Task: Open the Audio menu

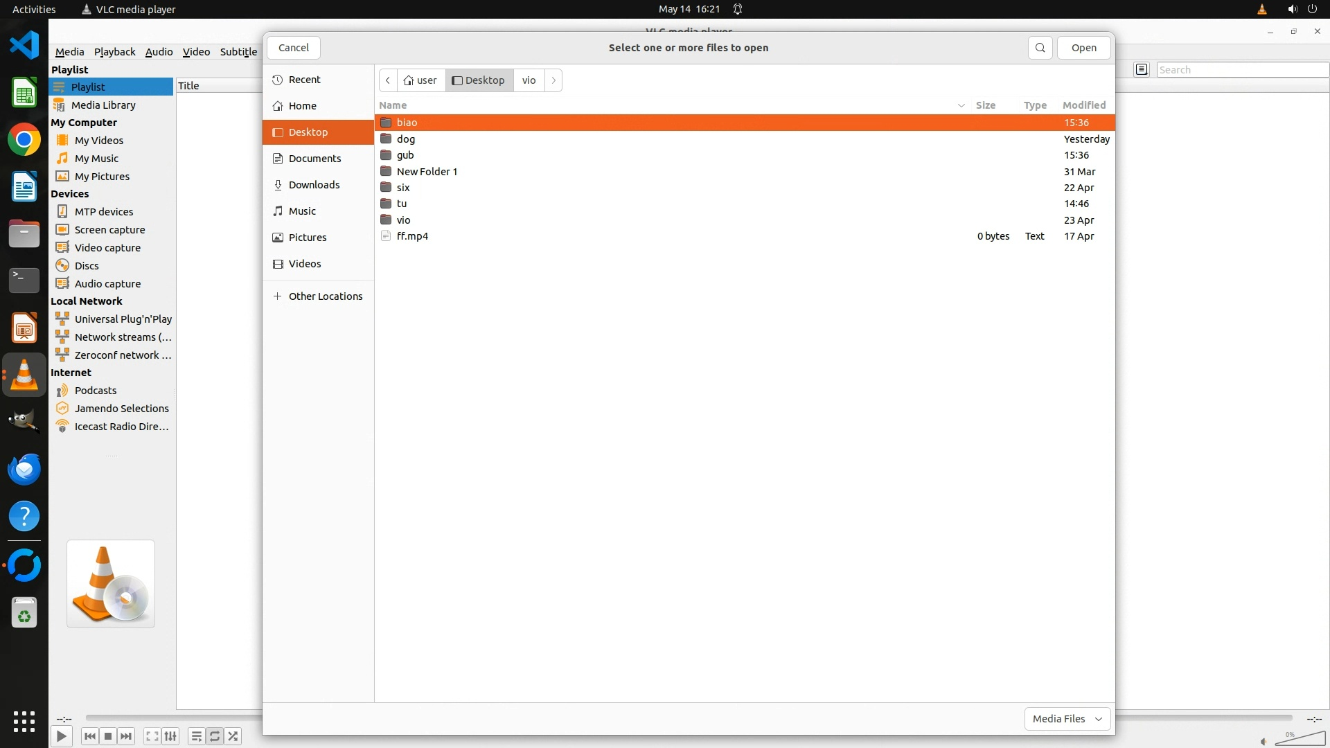Action: coord(159,52)
